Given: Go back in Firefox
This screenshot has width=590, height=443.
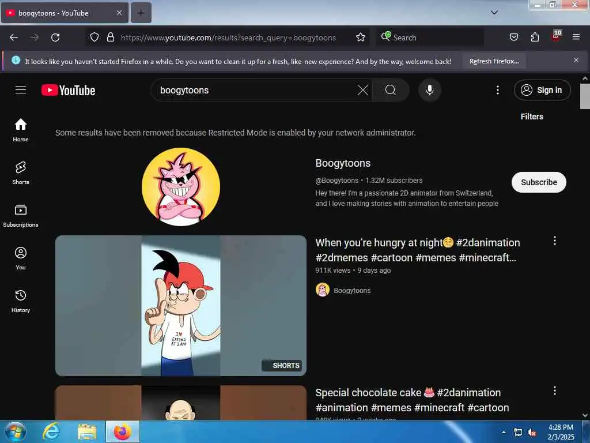Looking at the screenshot, I should [x=14, y=37].
